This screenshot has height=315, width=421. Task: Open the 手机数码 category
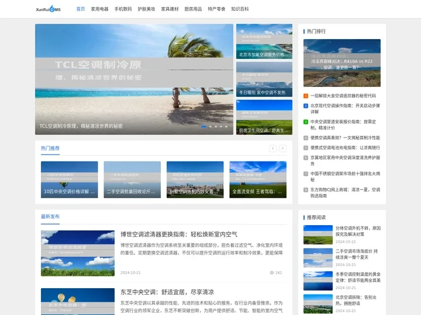(123, 9)
